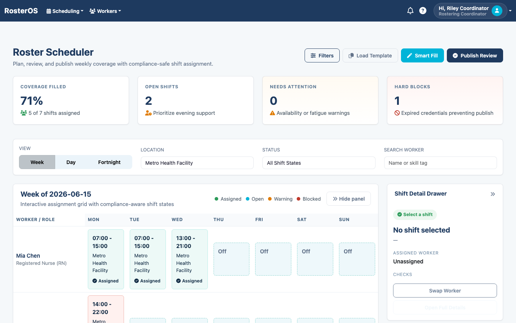Click the 71% coverage value

(32, 101)
